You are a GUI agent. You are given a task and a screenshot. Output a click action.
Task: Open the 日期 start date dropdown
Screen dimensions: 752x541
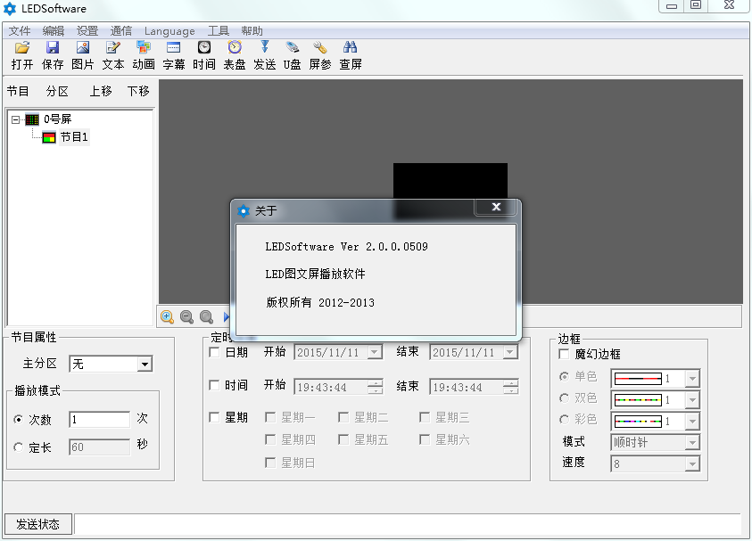[374, 353]
